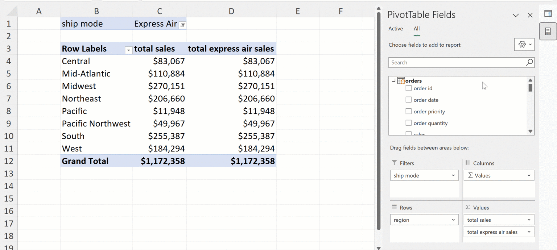
Task: Open the ship mode field dropdown in Filters
Action: (453, 176)
